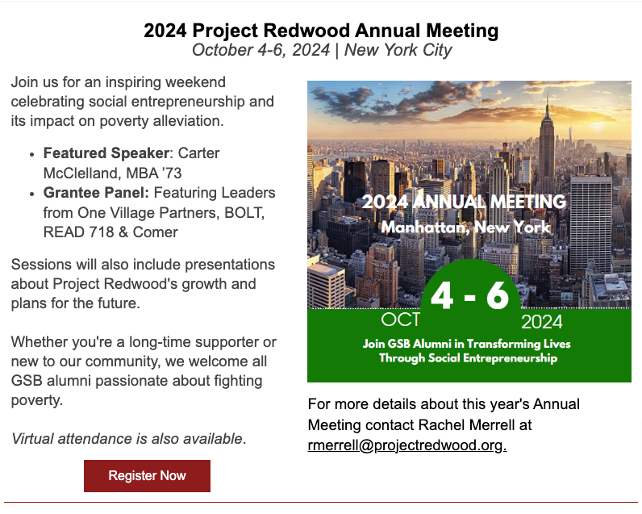Click the 'Join us for an inspiring weekend' paragraph
Viewport: 642px width, 514px height.
tap(142, 102)
